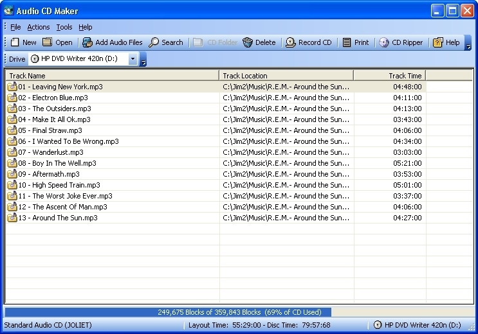Click the Record CD toolbar icon

(291, 42)
